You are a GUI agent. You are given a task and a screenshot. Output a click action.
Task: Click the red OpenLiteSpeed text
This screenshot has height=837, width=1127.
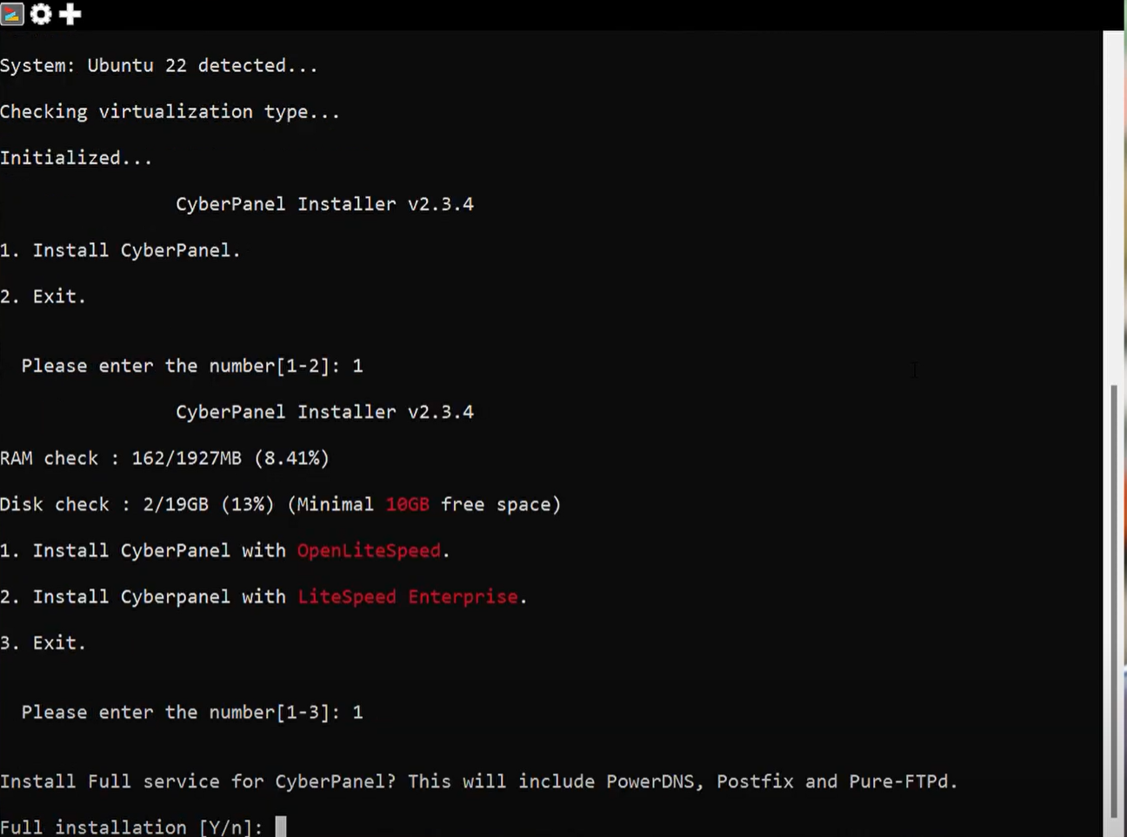[369, 550]
